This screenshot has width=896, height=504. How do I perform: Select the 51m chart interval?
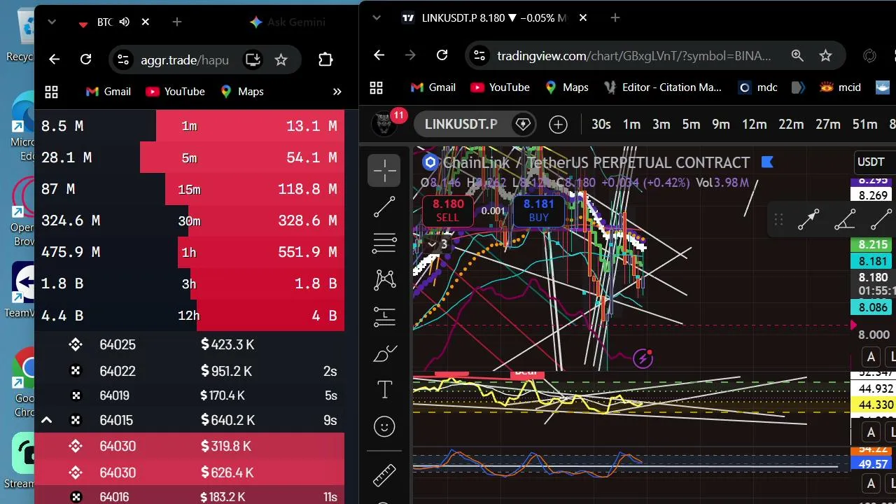(864, 125)
